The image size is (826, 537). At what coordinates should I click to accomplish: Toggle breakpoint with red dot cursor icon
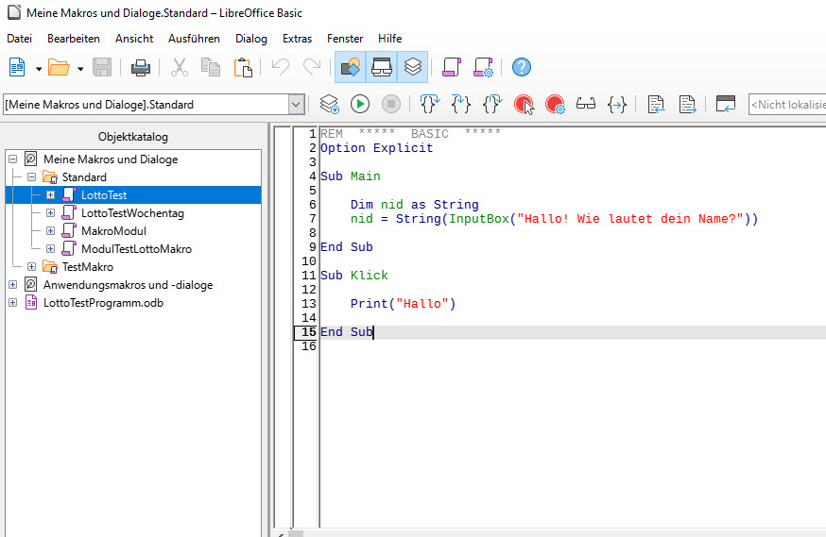[x=524, y=104]
